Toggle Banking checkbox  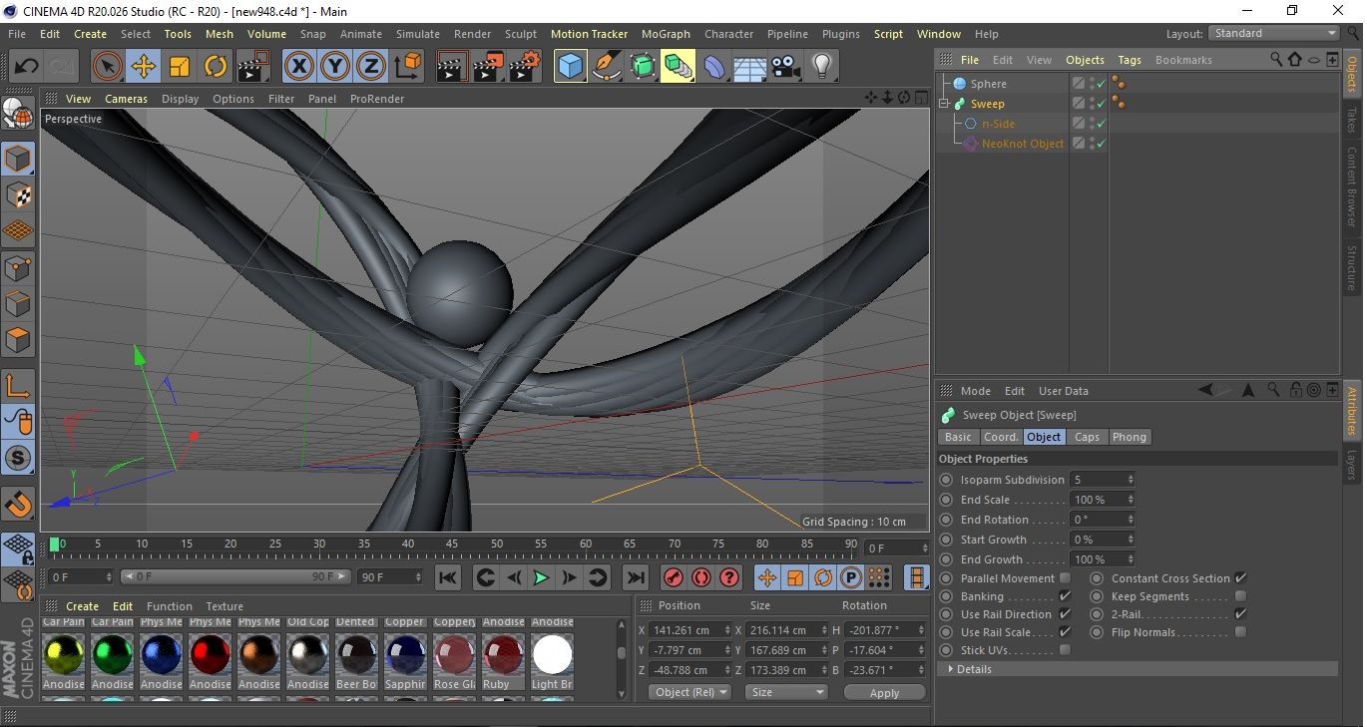point(1065,596)
